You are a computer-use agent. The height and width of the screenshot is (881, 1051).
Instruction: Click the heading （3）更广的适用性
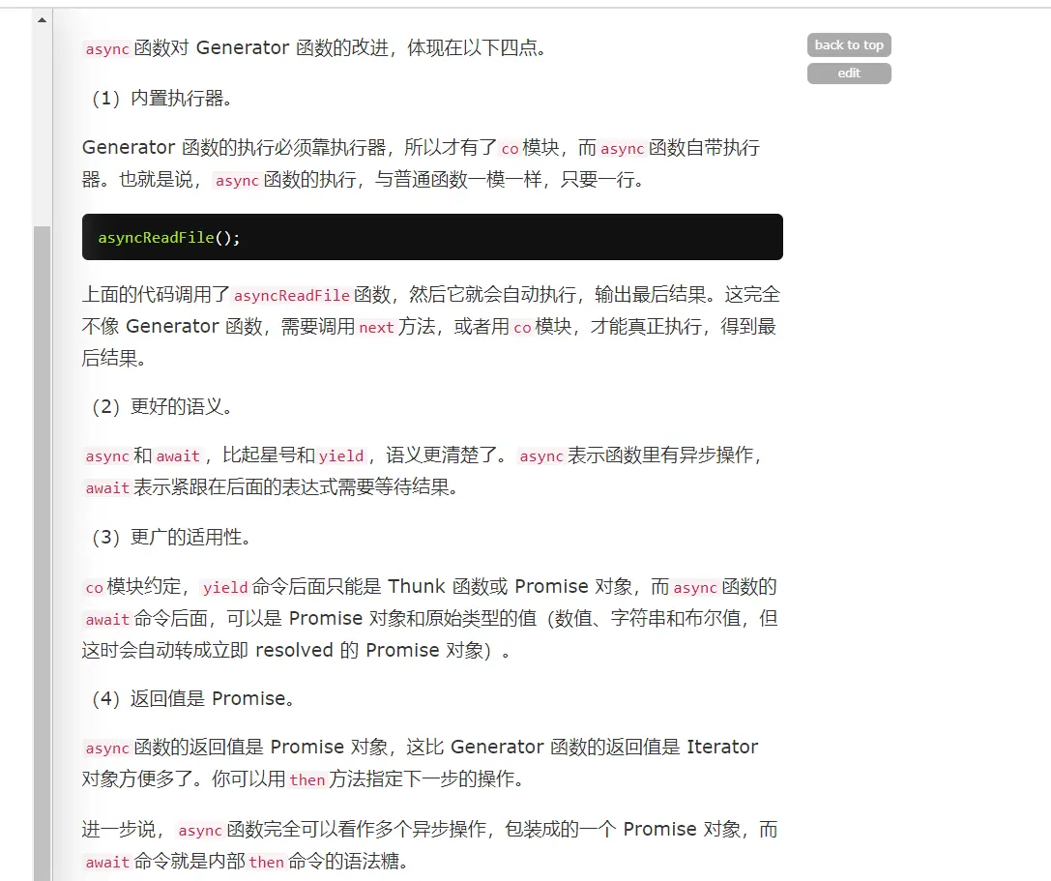[x=171, y=537]
